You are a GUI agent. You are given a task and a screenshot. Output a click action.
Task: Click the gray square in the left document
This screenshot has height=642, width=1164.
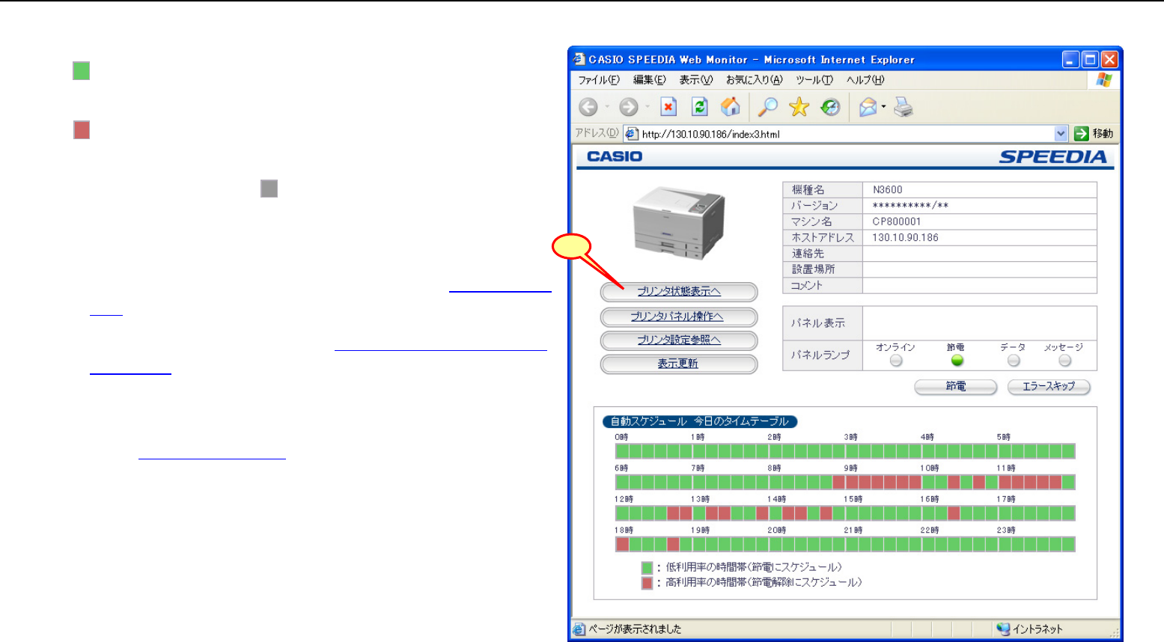269,189
